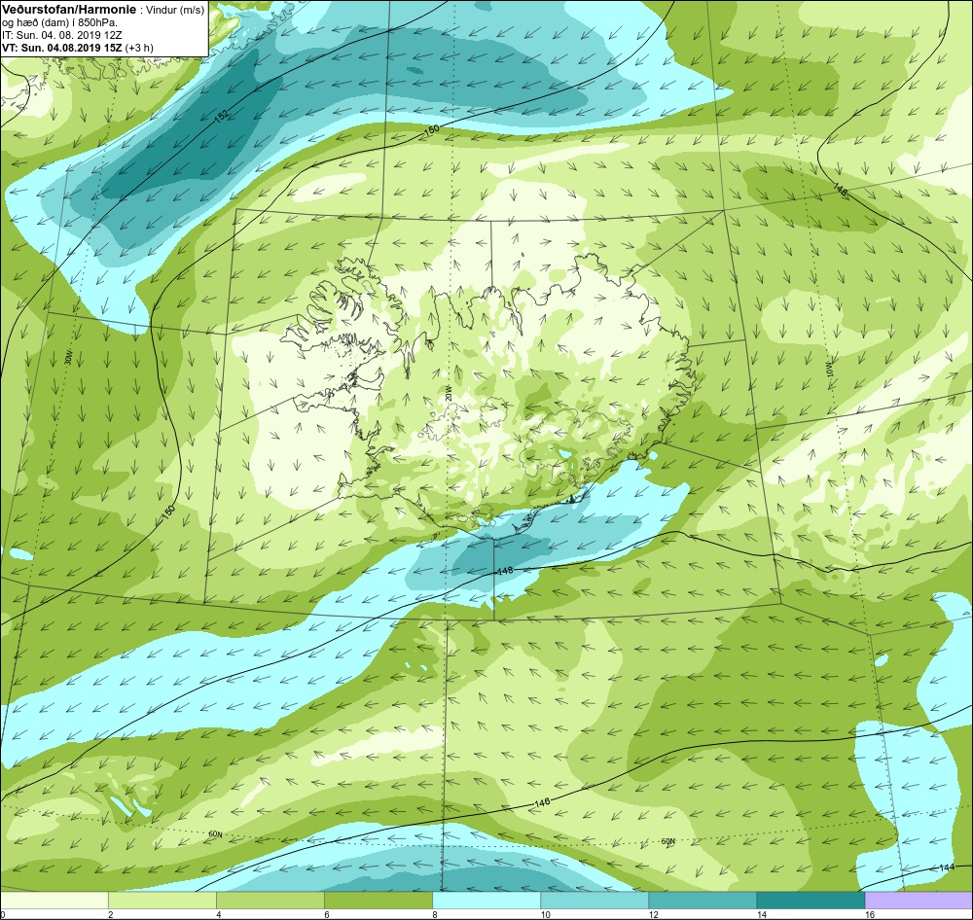Click the IT initial time 12Z line
This screenshot has height=920, width=973.
[62, 35]
